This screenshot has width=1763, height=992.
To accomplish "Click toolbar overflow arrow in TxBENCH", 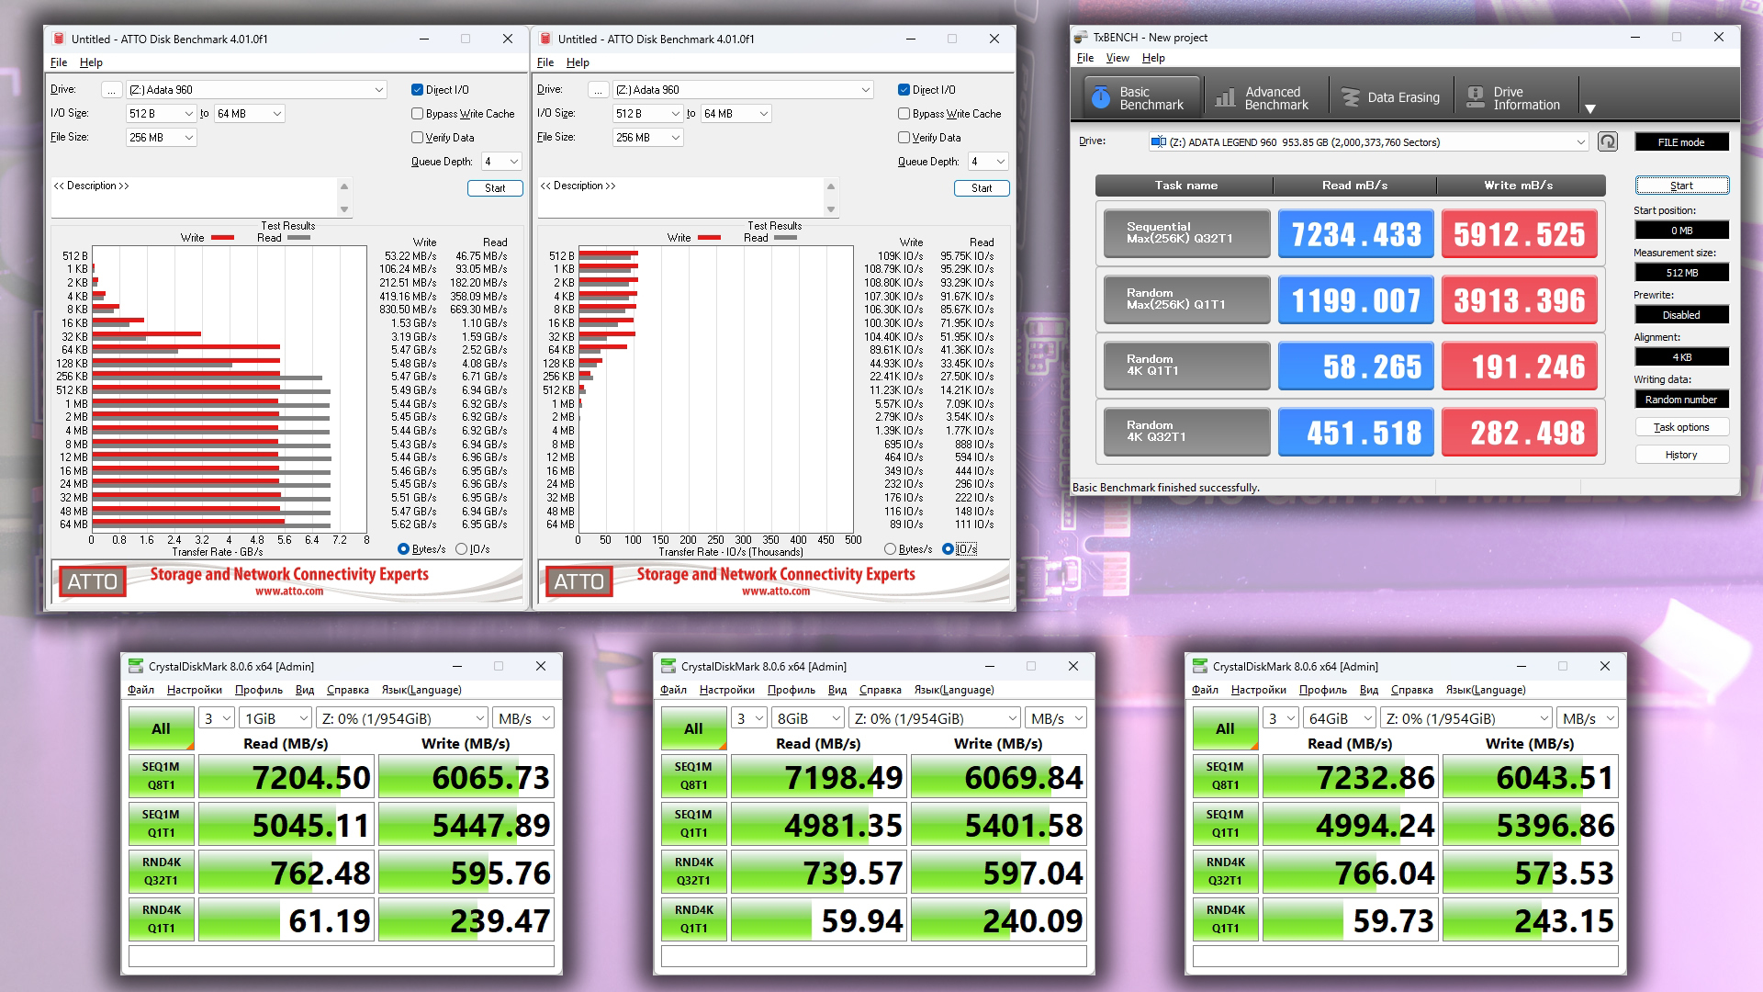I will click(x=1590, y=108).
